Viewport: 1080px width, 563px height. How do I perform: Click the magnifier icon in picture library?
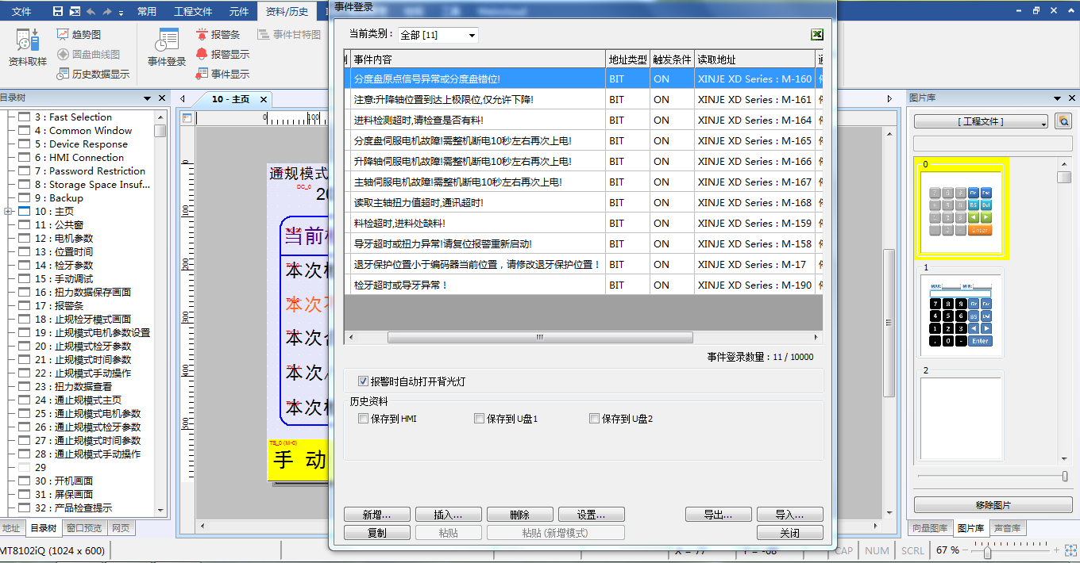[x=1063, y=121]
